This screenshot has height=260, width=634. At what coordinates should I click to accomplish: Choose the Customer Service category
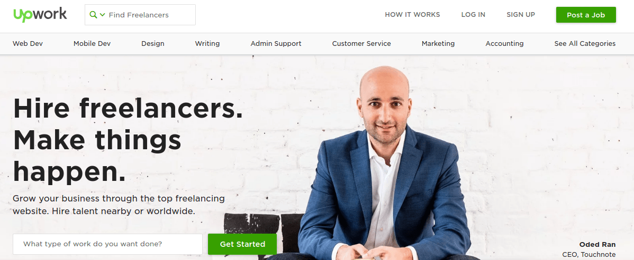coord(361,44)
